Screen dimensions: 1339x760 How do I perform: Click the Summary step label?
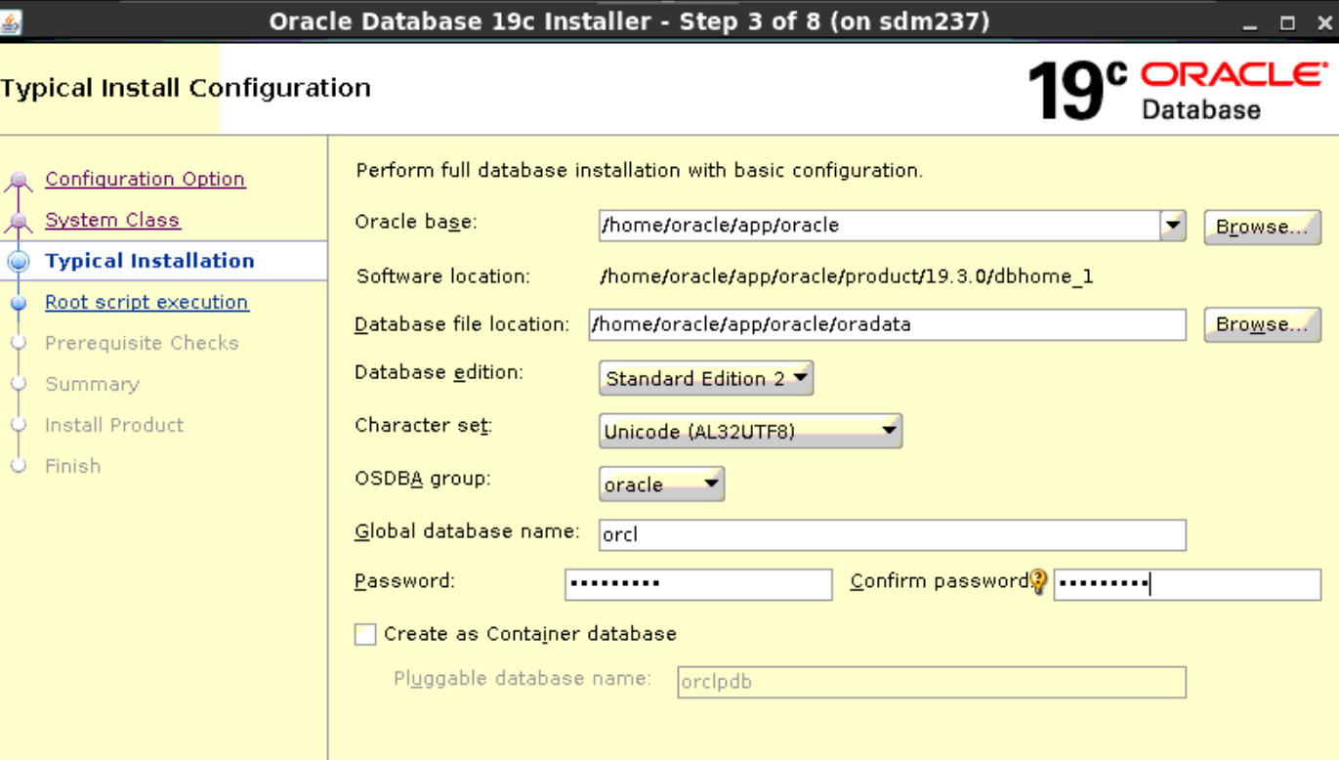coord(92,384)
